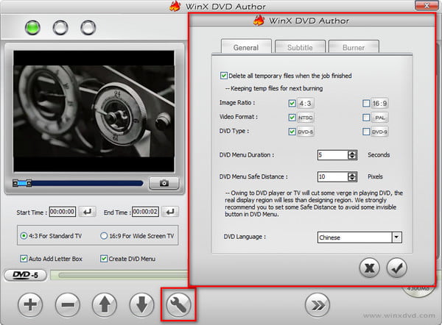Click the Start Time input field

pyautogui.click(x=63, y=212)
